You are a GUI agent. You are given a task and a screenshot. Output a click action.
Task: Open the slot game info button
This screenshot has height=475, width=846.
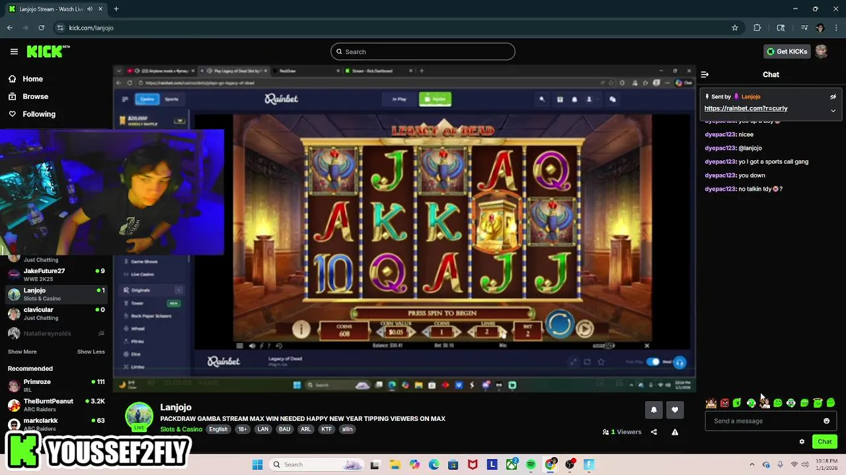click(301, 329)
